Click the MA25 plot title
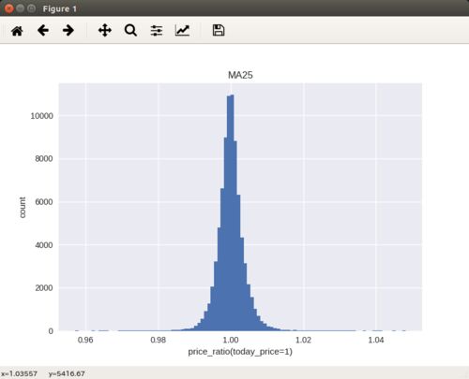The width and height of the screenshot is (469, 379). click(240, 75)
